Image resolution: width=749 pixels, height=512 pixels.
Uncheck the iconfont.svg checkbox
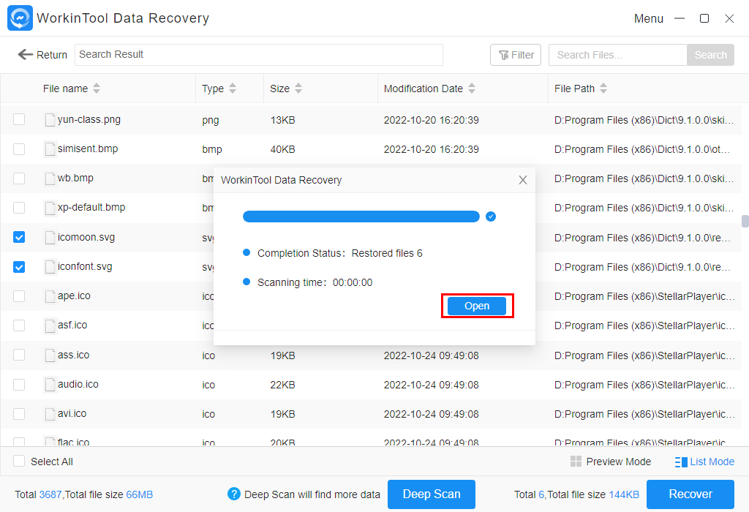(19, 267)
